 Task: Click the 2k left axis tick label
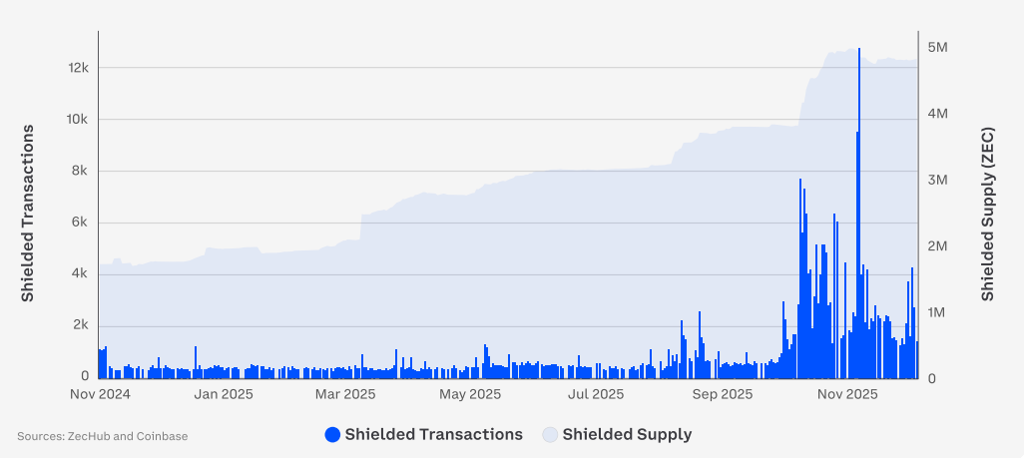coord(81,325)
